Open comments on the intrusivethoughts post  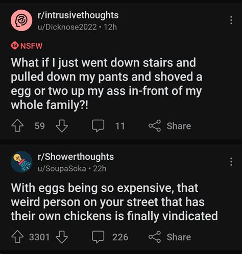click(98, 126)
